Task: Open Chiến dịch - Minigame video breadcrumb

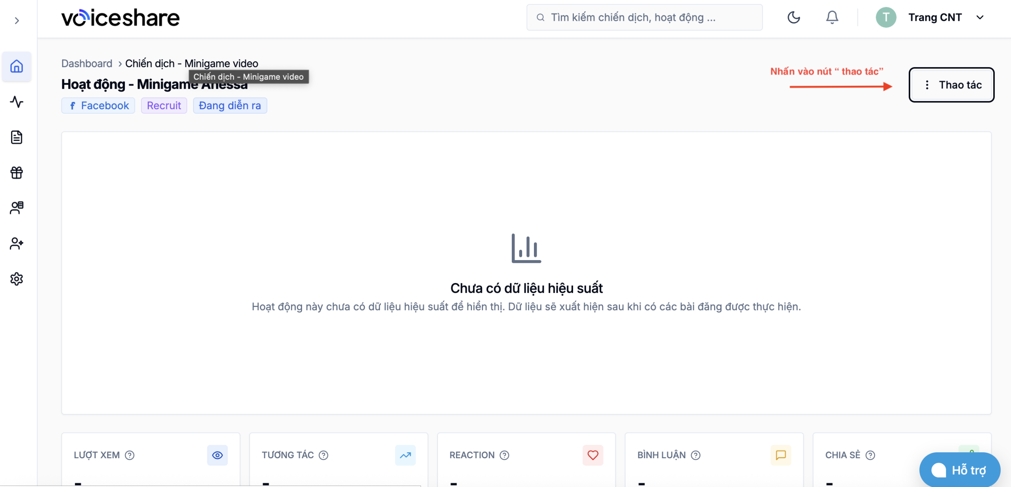Action: pos(192,64)
